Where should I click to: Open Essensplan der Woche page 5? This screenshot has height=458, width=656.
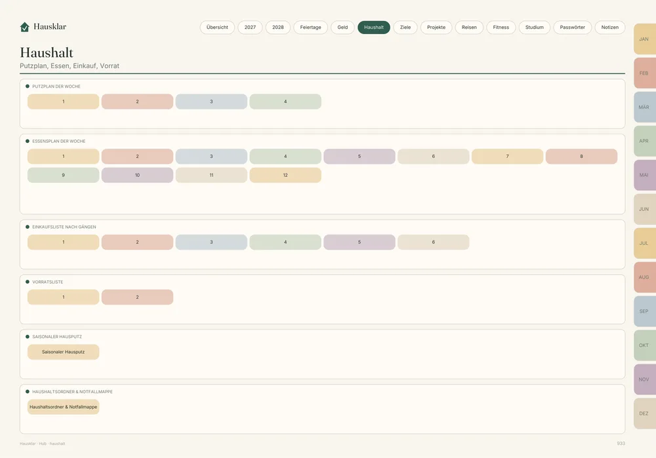pos(359,157)
